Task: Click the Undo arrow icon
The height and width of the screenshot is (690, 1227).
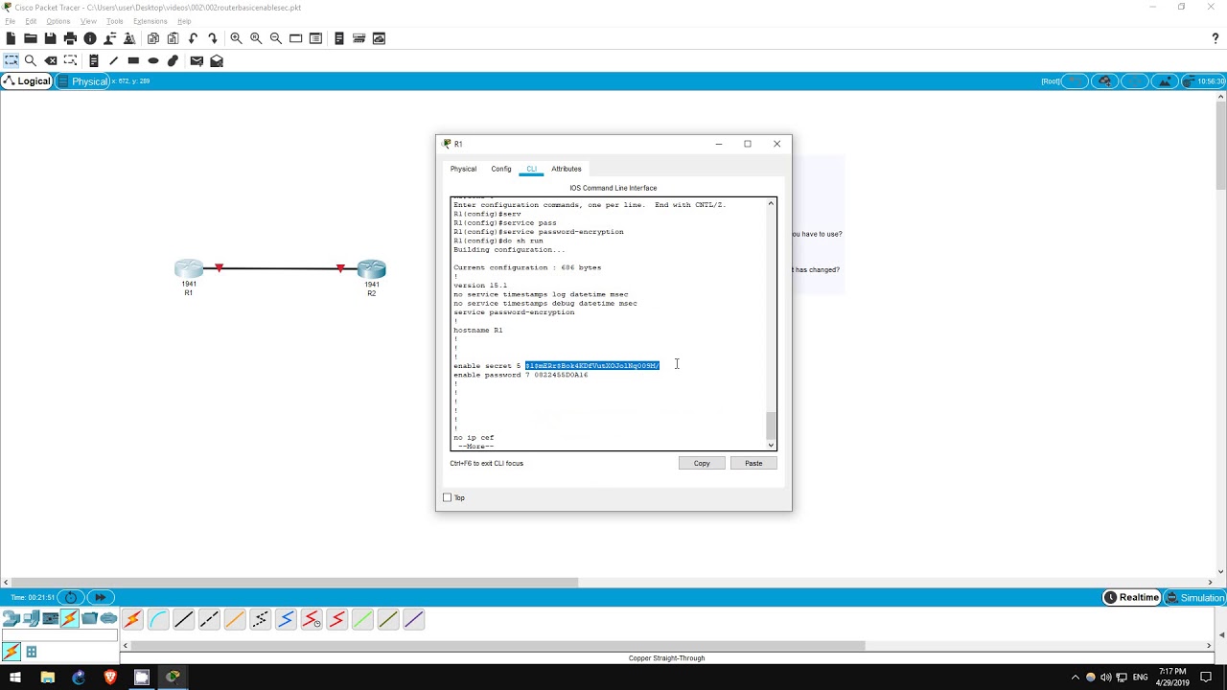Action: (193, 38)
